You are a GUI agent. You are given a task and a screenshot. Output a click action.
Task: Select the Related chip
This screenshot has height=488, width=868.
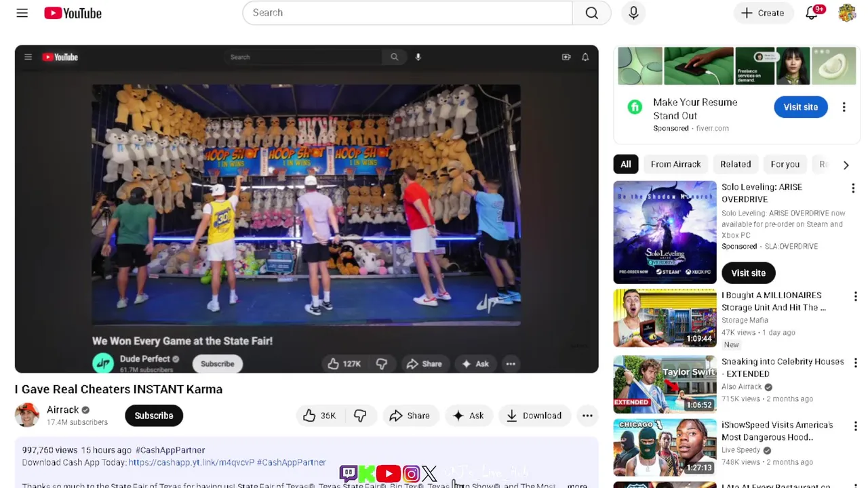point(735,164)
